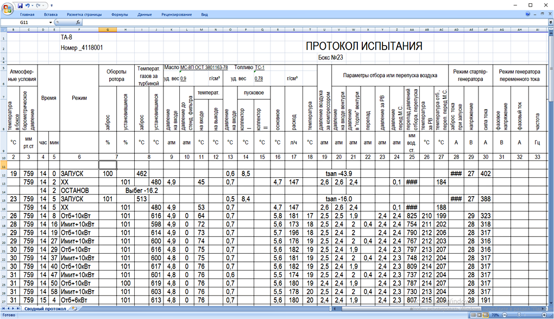554x319 pixels.
Task: Save the workbook via quick access toolbar
Action: (21, 5)
